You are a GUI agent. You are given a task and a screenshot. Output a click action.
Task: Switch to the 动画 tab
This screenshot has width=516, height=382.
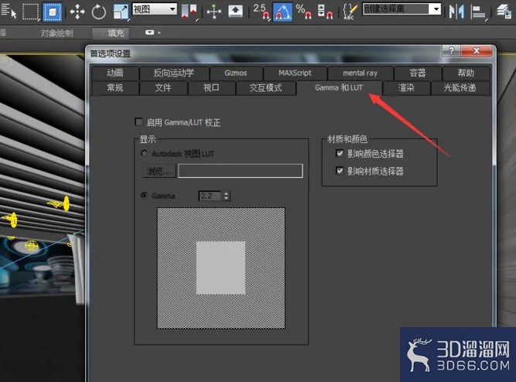[114, 73]
